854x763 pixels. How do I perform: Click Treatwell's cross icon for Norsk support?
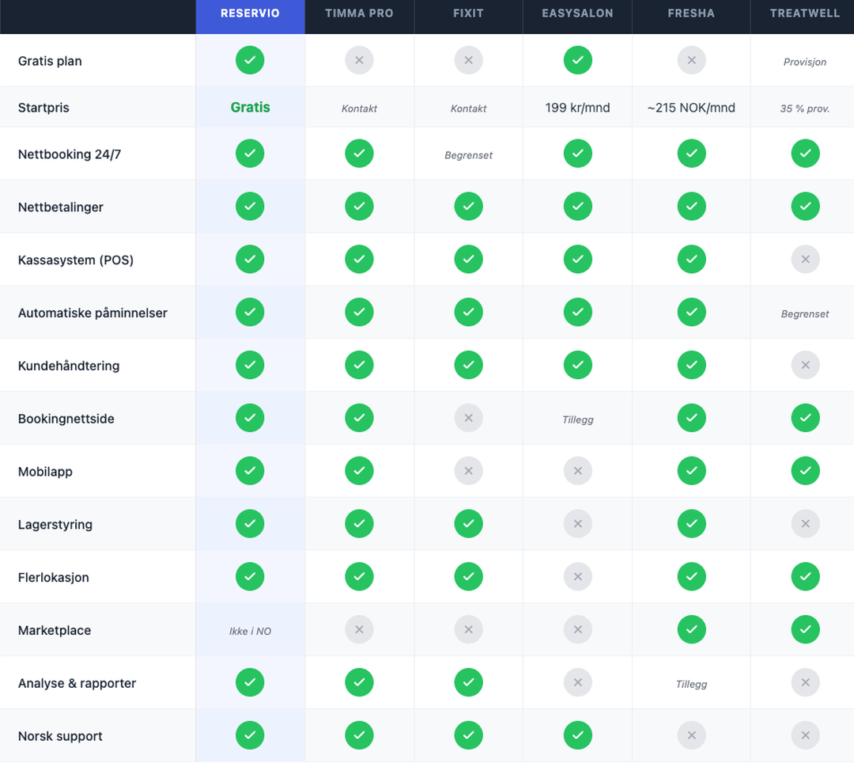pos(806,735)
